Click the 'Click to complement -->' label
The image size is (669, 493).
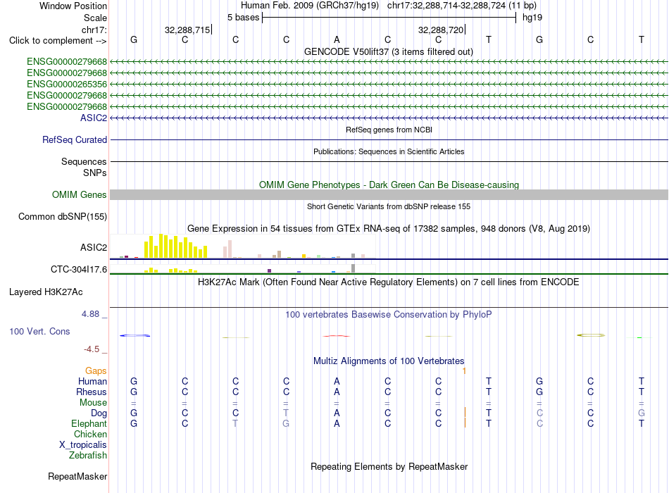[x=58, y=41]
